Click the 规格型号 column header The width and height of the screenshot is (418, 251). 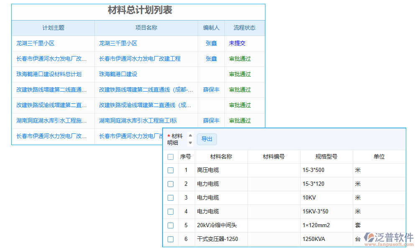click(x=326, y=156)
